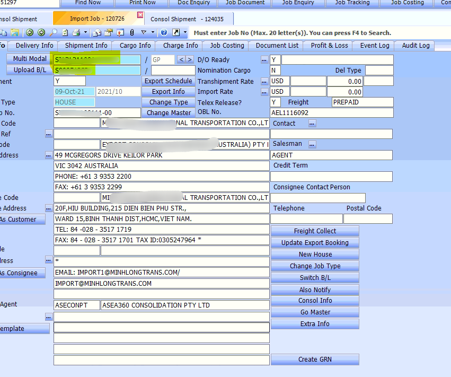Switch to the Cargo Info tab

click(x=135, y=46)
